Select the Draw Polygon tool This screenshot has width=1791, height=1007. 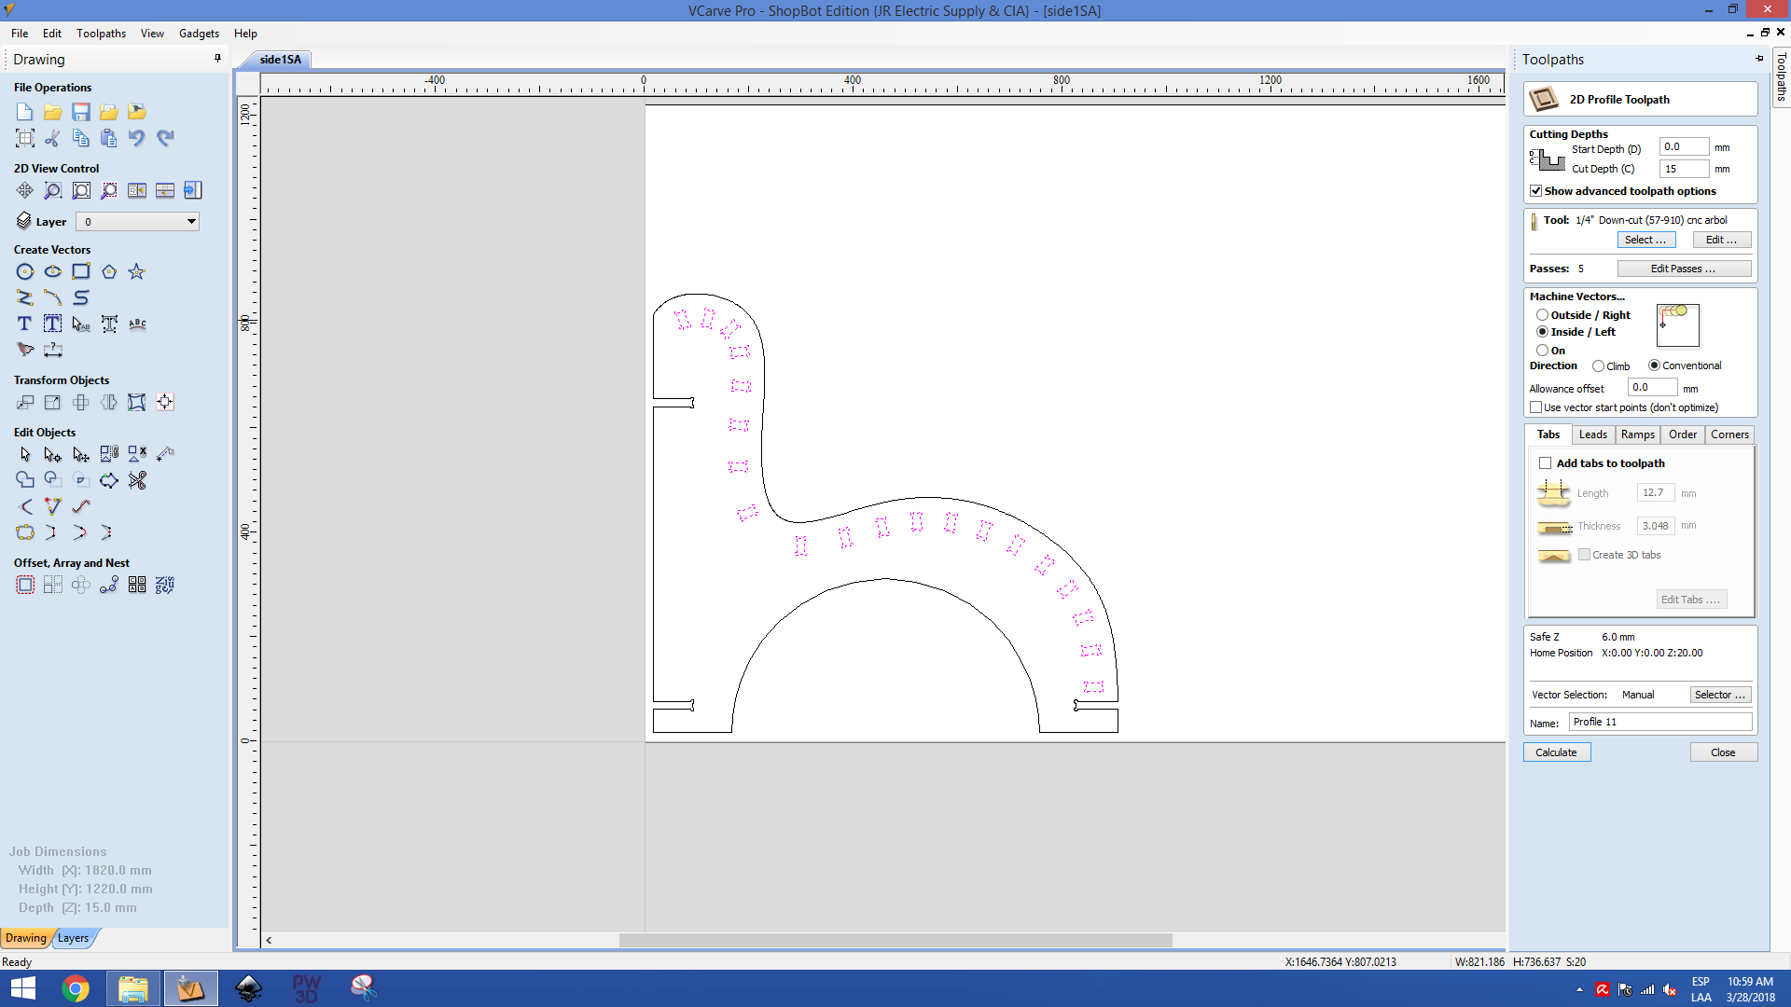click(x=109, y=271)
